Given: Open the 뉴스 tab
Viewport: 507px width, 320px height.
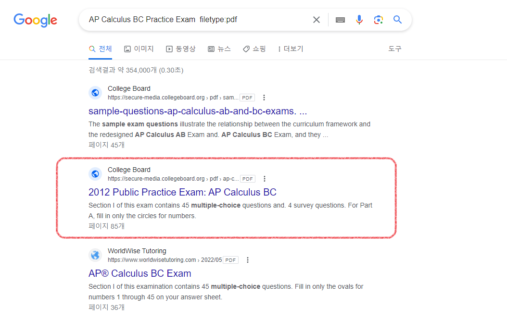Looking at the screenshot, I should click(219, 49).
